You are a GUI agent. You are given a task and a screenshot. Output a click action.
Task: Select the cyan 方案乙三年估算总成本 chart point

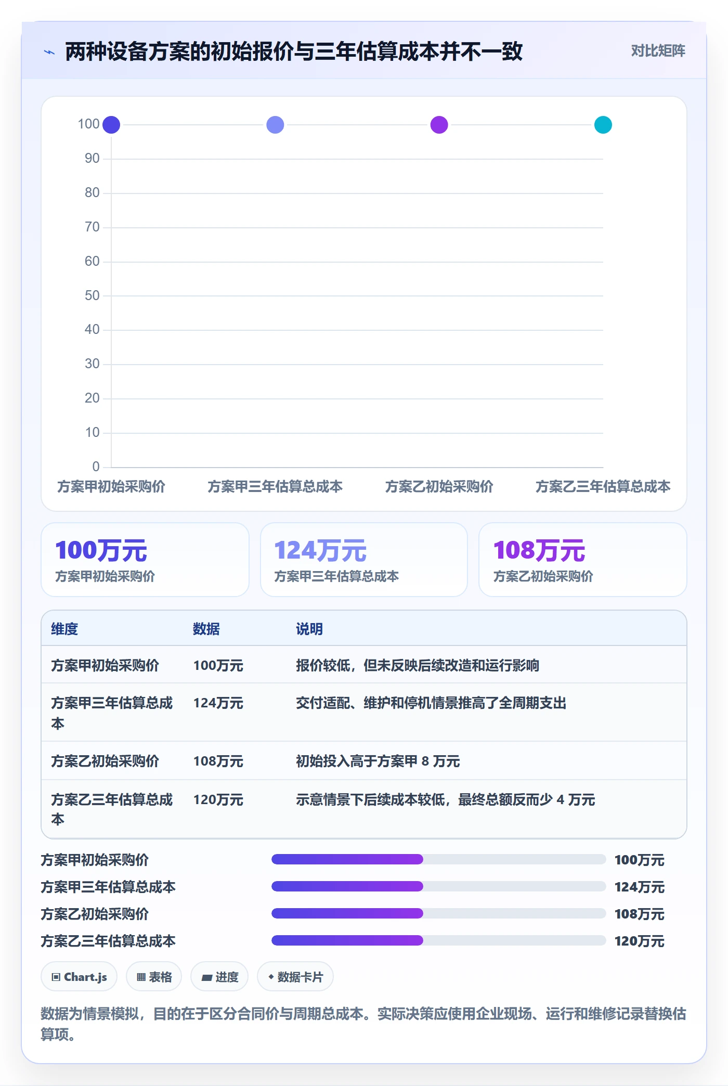(603, 125)
